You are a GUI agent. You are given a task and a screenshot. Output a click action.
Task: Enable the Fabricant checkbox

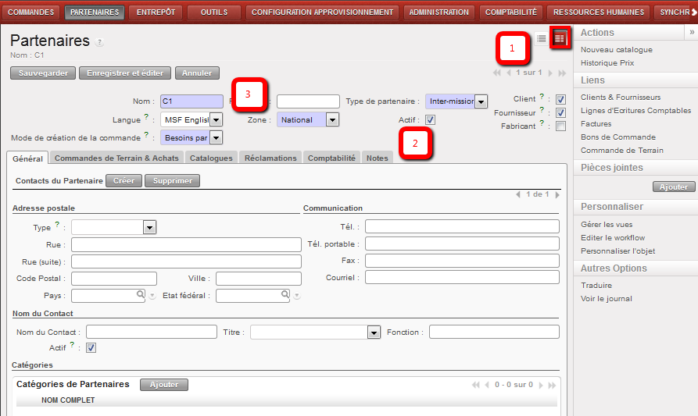[560, 126]
